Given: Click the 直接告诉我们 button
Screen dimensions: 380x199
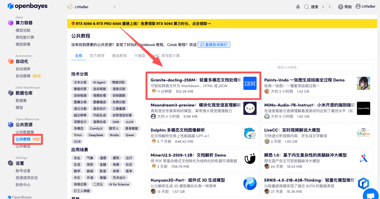Looking at the screenshot, I should 214,44.
